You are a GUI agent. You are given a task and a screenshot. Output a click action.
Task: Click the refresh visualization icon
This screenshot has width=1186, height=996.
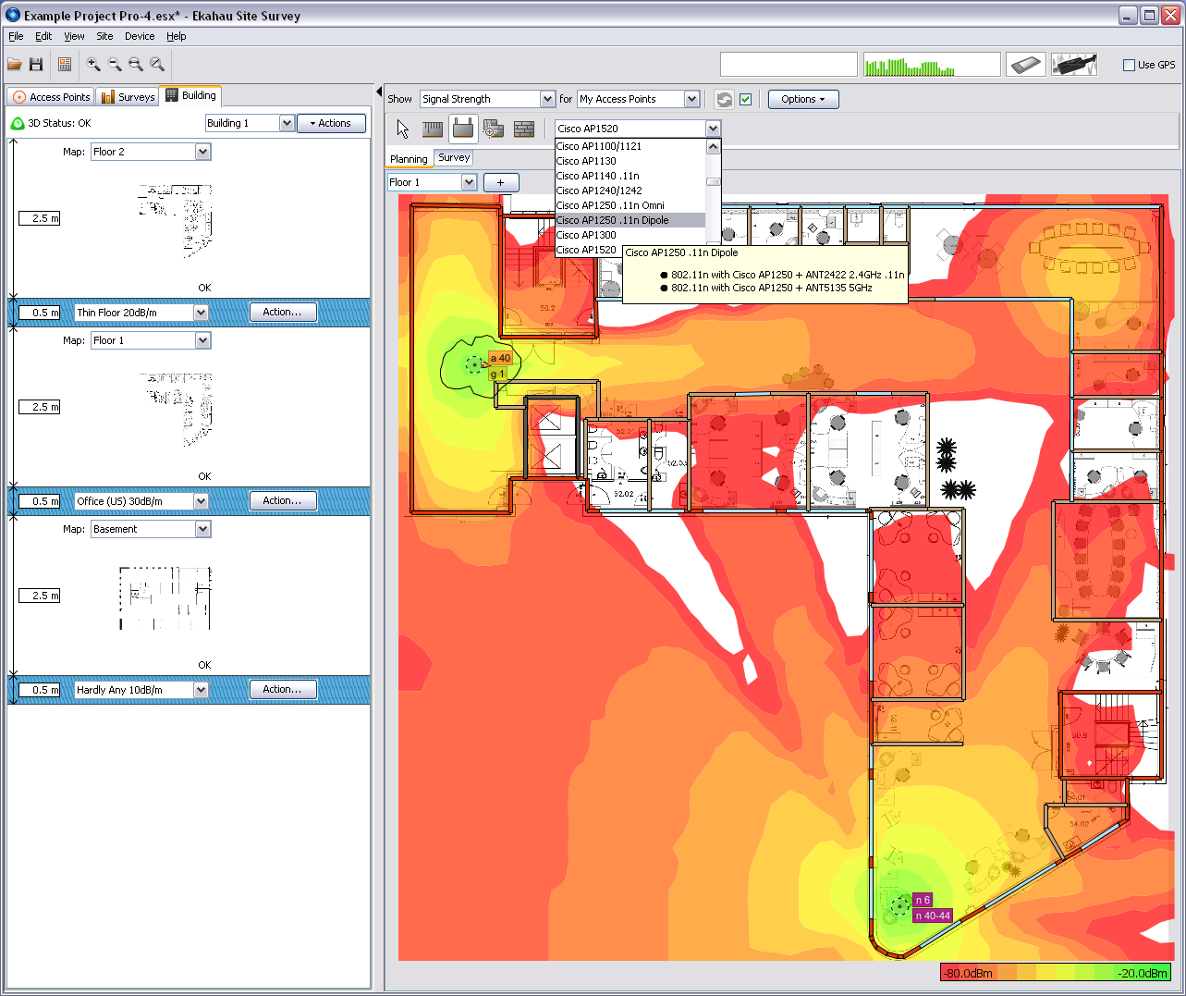(724, 100)
